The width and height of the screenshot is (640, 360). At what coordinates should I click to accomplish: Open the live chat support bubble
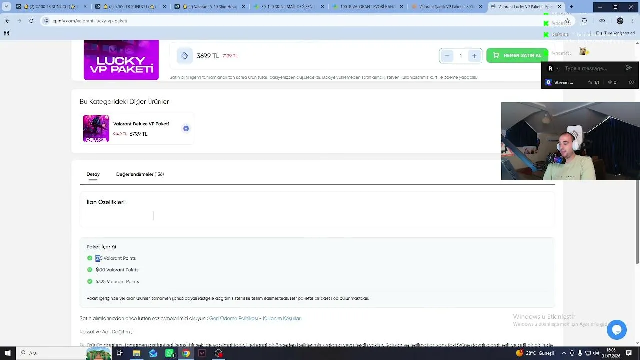click(x=617, y=330)
